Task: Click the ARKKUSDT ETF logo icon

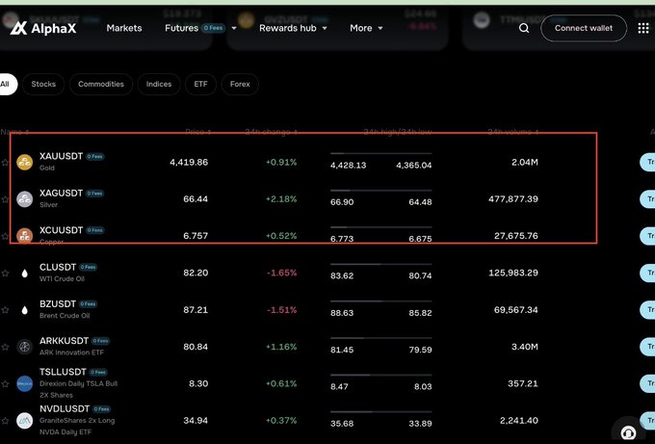Action: coord(25,347)
